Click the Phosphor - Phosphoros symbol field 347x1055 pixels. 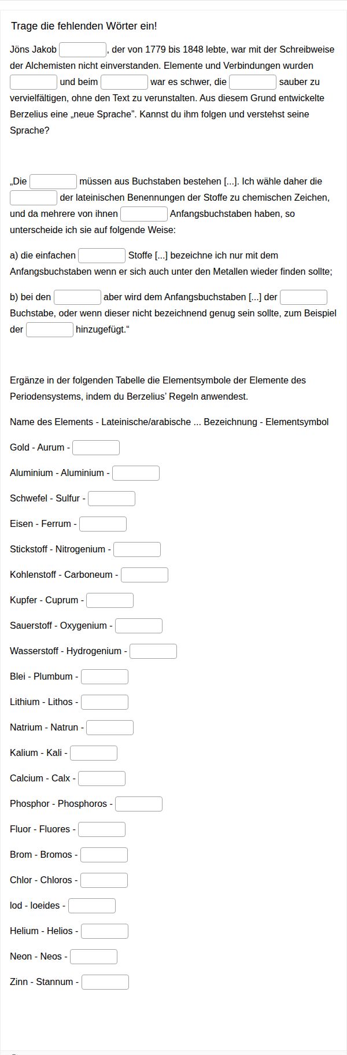pyautogui.click(x=139, y=804)
